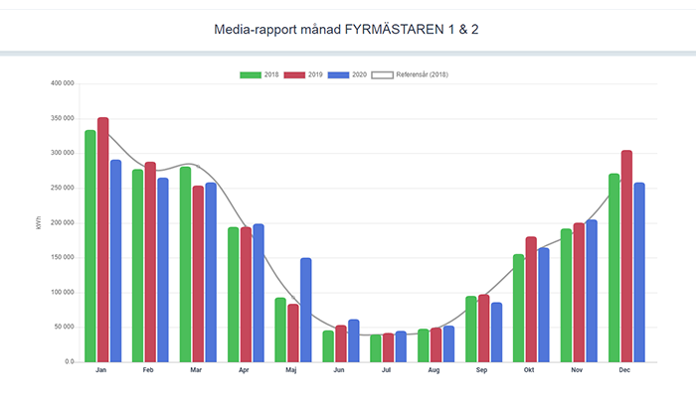
Task: Select the red 2019 bar for Dec
Action: point(626,256)
